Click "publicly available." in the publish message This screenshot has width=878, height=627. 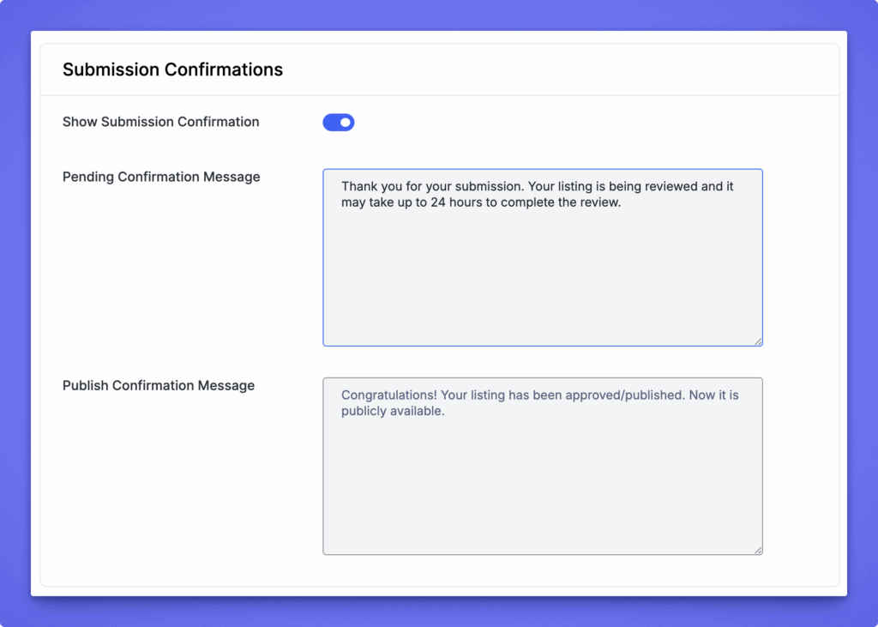393,411
